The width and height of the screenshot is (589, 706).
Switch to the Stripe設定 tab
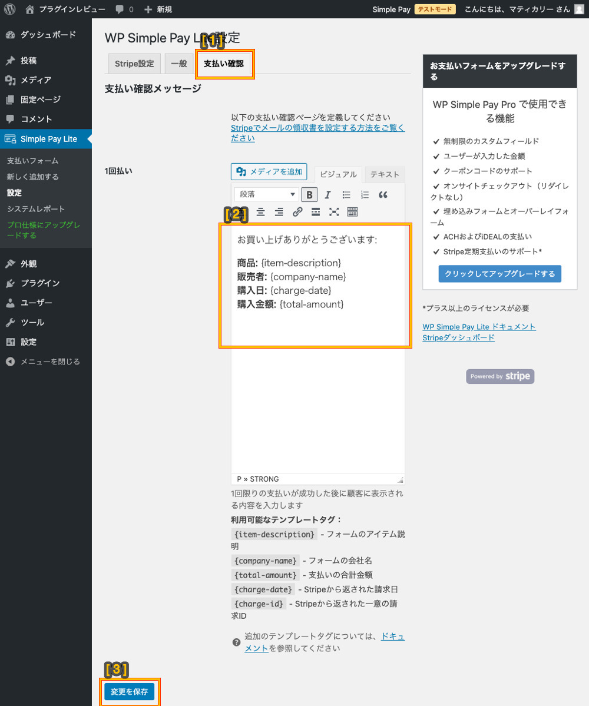pos(134,64)
